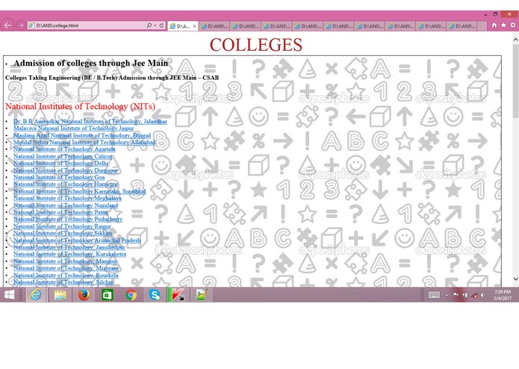Viewport: 519px width, 369px height.
Task: Open Malaviya National Institute of Technology Jaipur link
Action: point(73,128)
